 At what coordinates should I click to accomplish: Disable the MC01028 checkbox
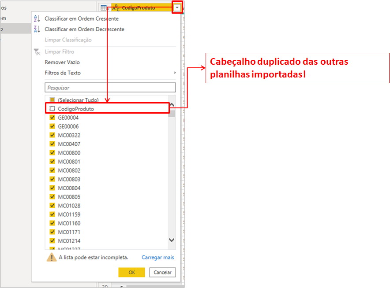pyautogui.click(x=52, y=206)
